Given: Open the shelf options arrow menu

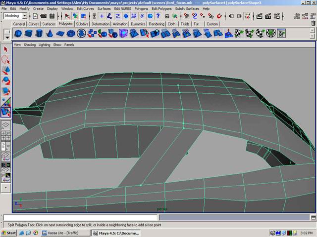Looking at the screenshot, I should click(x=7, y=36).
